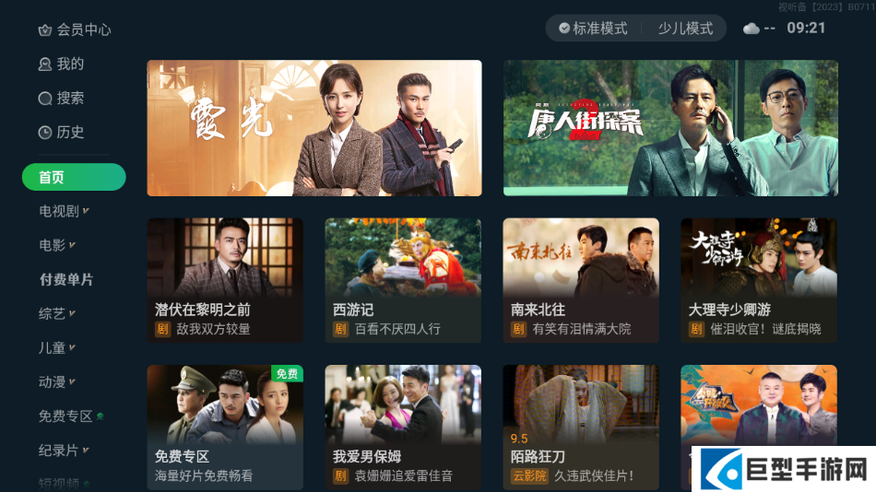Click the 我的 profile icon
This screenshot has width=876, height=492.
point(44,64)
